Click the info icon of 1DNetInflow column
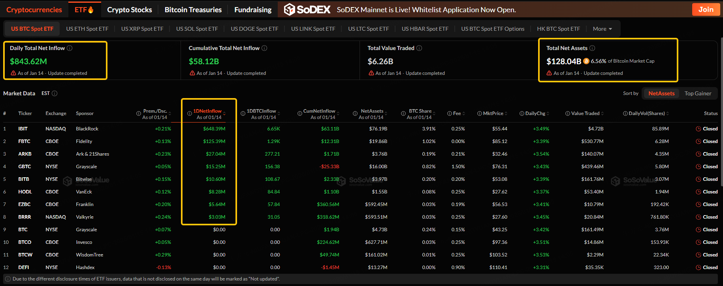The width and height of the screenshot is (723, 286). [x=190, y=113]
